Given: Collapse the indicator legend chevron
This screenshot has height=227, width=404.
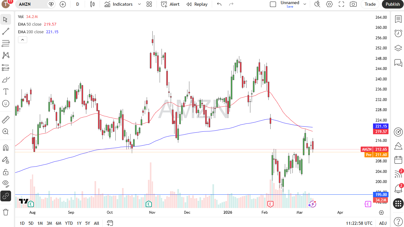Looking at the screenshot, I should (22, 40).
